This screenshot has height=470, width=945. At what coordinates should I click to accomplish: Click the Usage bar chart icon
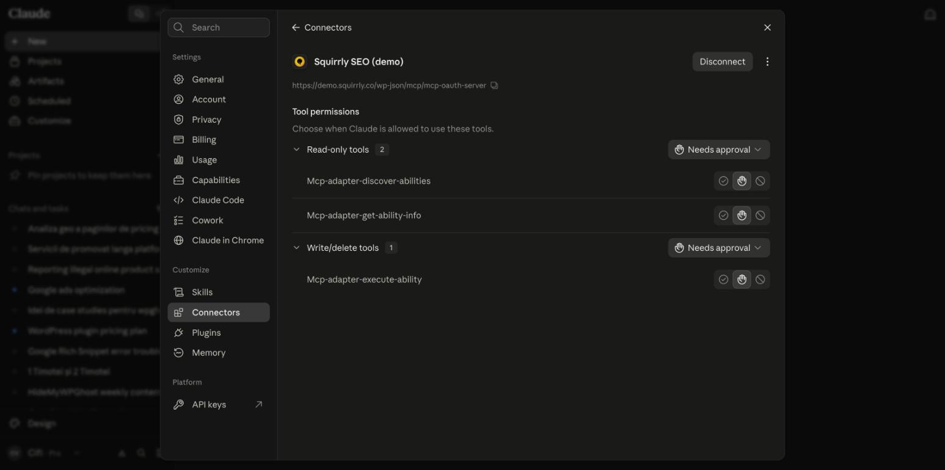178,160
